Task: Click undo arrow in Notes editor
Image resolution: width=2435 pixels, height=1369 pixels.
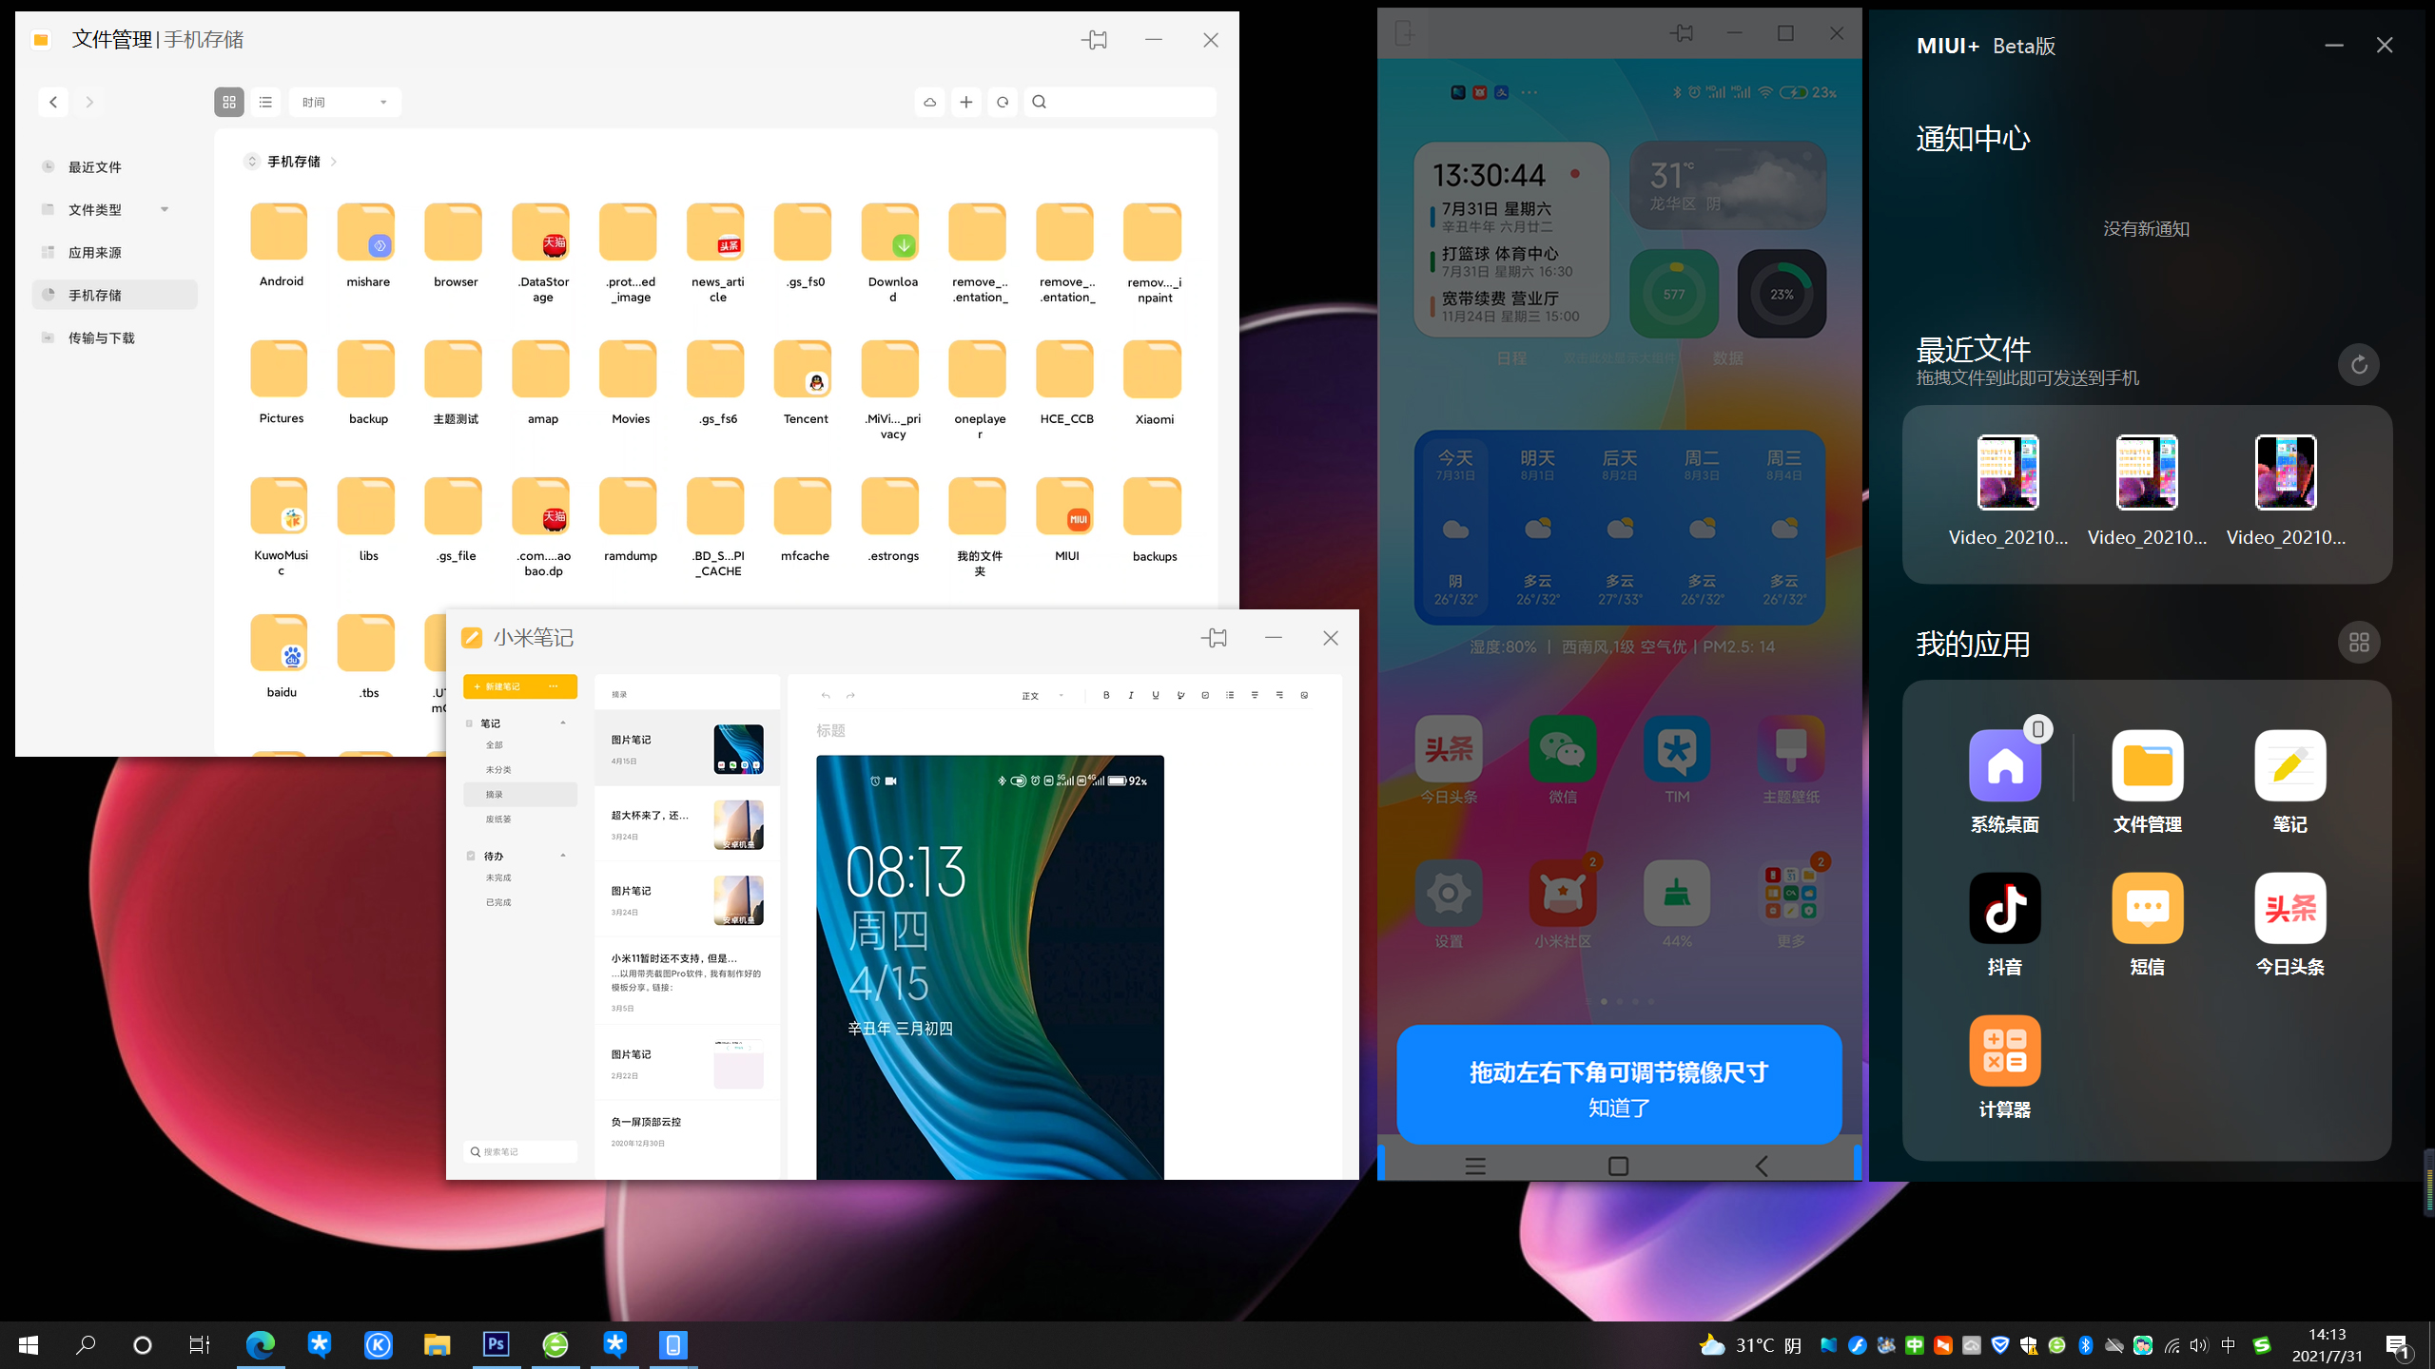Action: click(826, 696)
